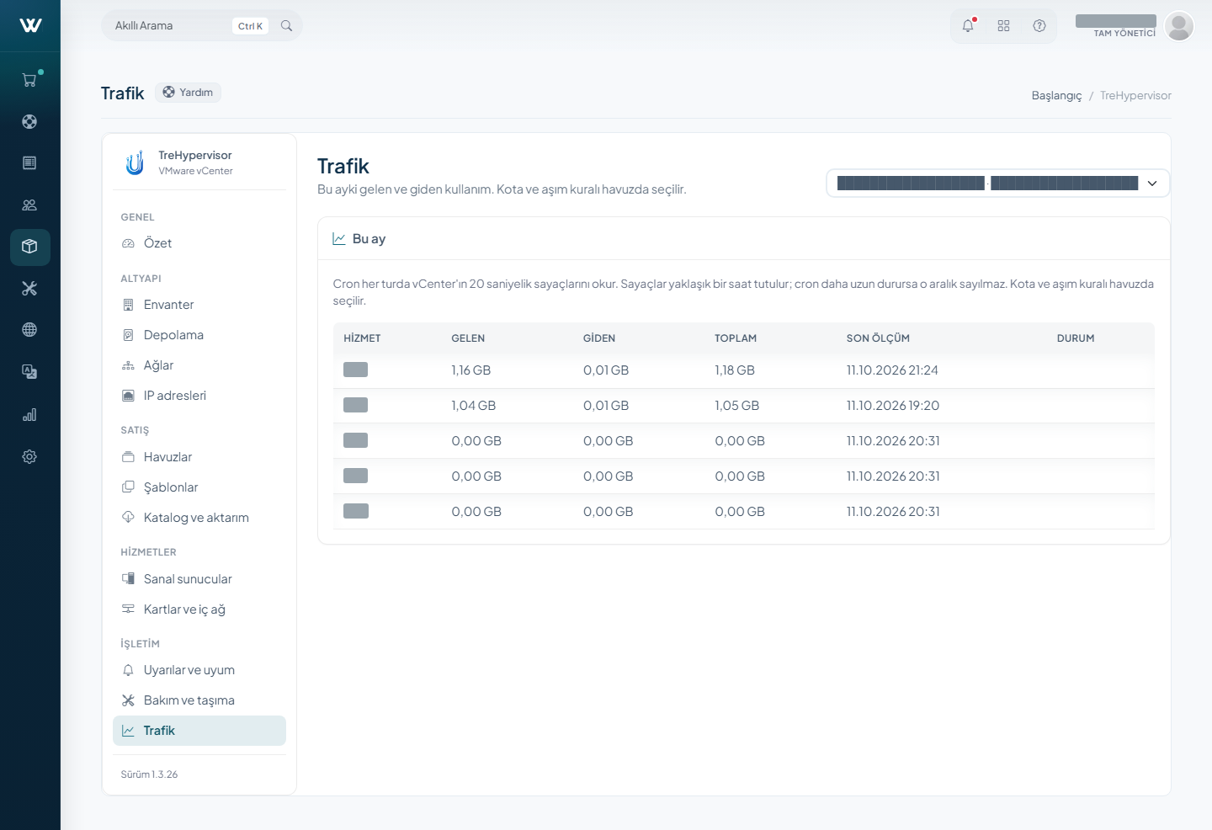Click the users group sidebar icon
Screen dimensions: 1212x830
click(29, 205)
